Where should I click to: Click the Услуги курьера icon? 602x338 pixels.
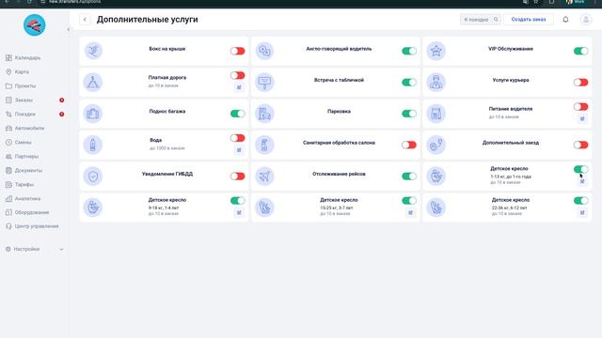point(436,83)
